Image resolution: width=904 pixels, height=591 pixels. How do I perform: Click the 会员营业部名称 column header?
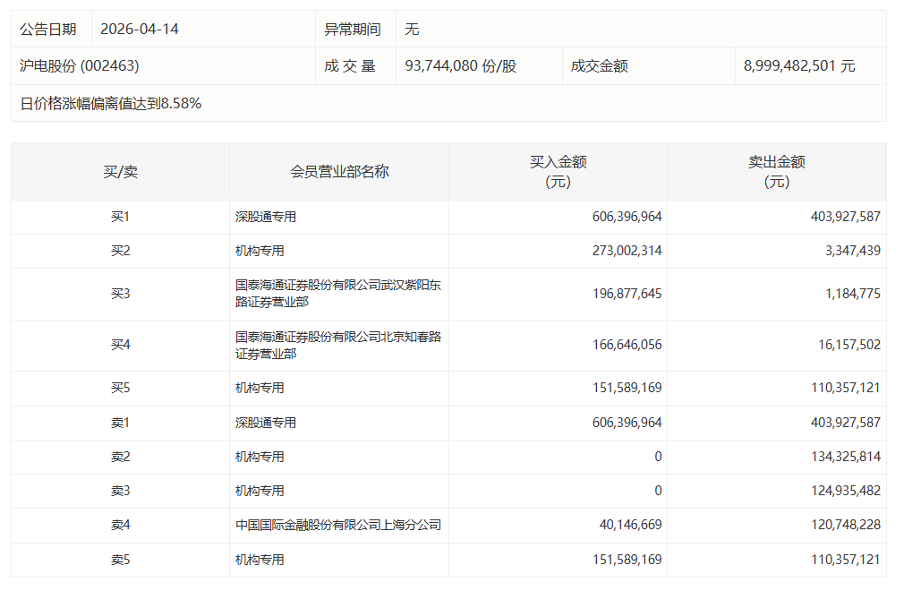tap(339, 172)
